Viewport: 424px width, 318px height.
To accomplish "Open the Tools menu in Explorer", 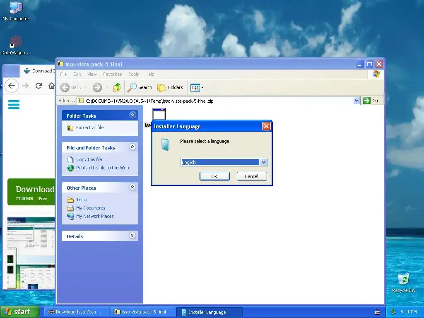I will tap(134, 74).
